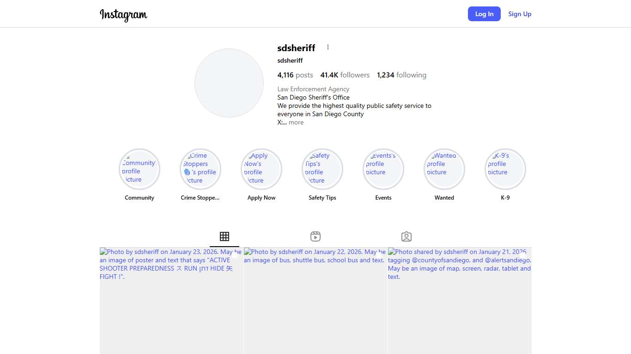Expand the bio with "more"

click(296, 123)
